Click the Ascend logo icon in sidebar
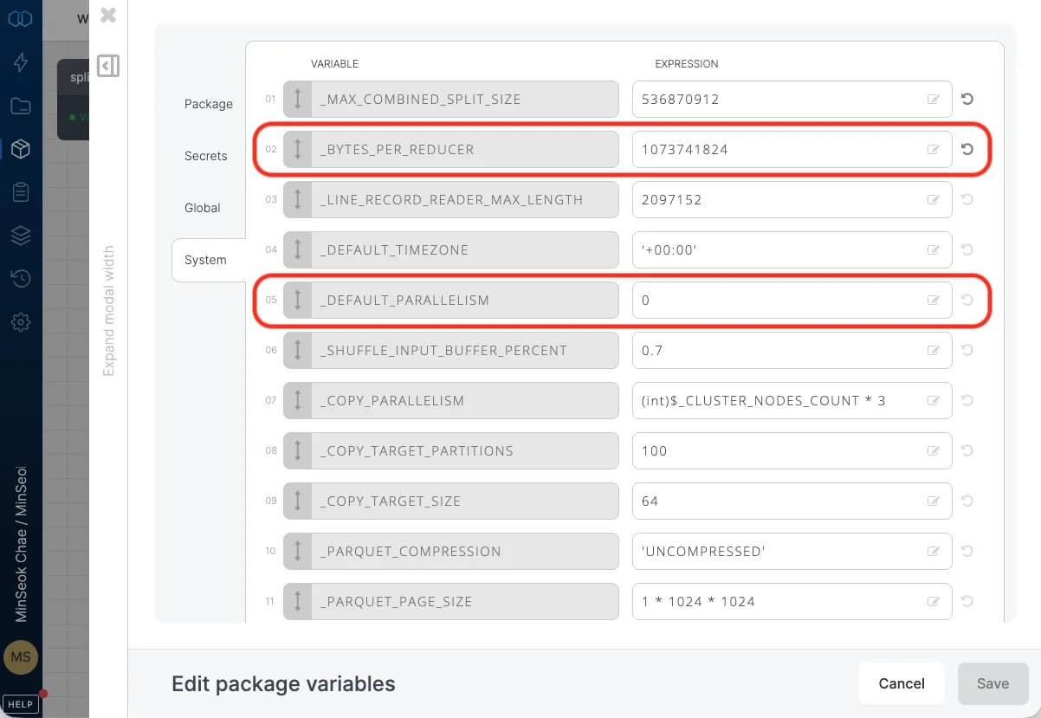 pyautogui.click(x=21, y=18)
